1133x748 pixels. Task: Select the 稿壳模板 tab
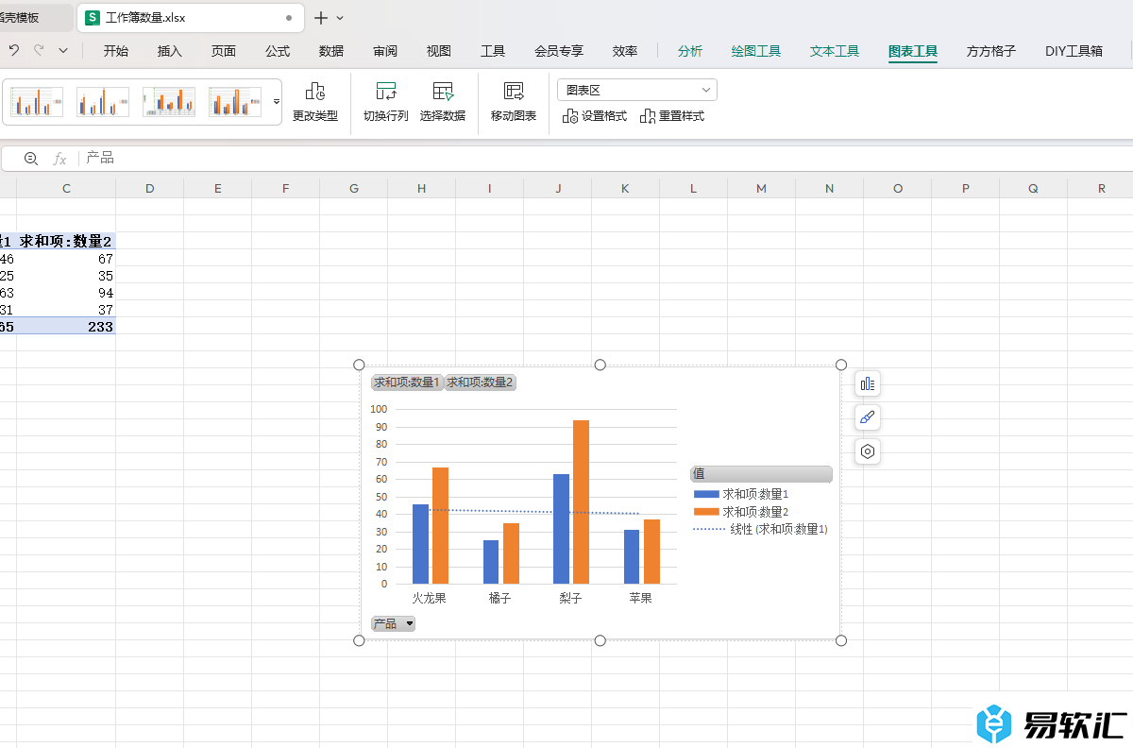tap(36, 18)
